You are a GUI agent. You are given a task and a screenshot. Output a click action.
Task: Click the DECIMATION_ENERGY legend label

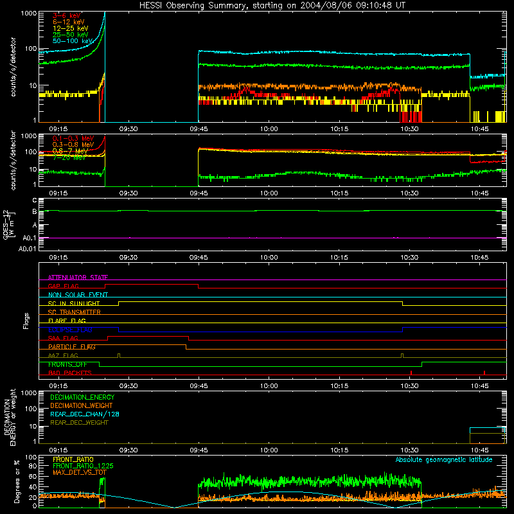pyautogui.click(x=82, y=397)
